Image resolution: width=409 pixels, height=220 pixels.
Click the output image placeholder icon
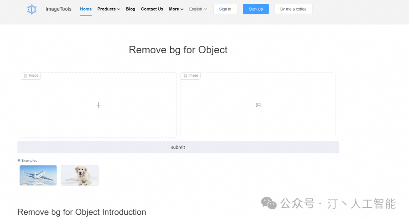click(258, 105)
